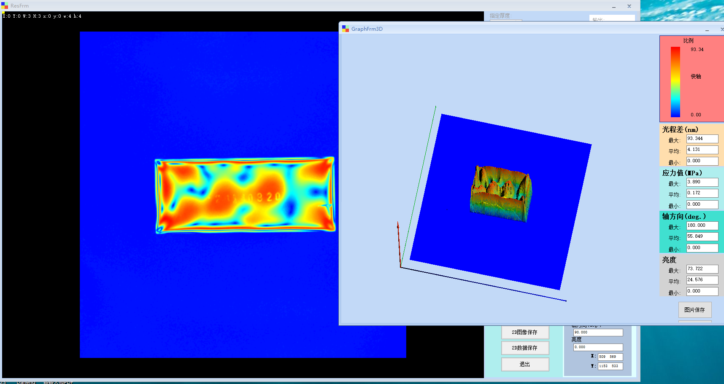Click the ResFrm window title icon
Viewport: 724px width, 384px height.
pos(5,6)
